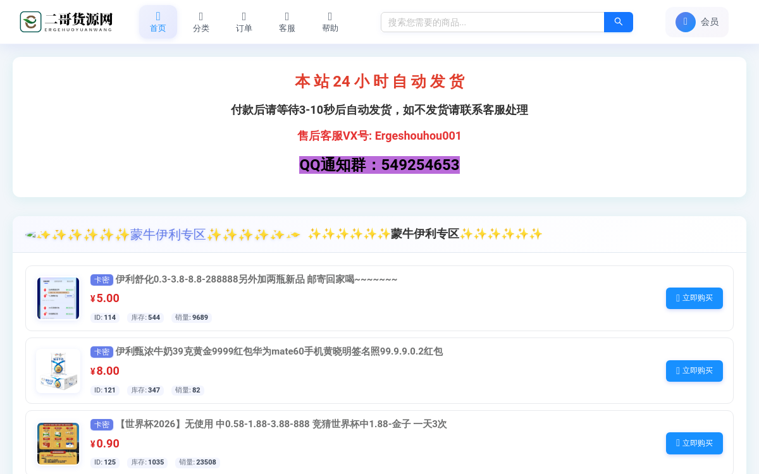Click the 库存: 544 badge
The height and width of the screenshot is (474, 759).
click(x=145, y=318)
